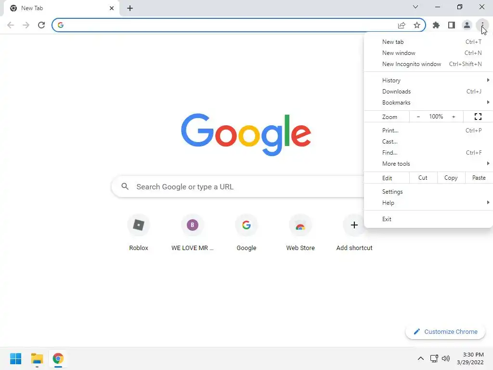This screenshot has height=370, width=493.
Task: Decrease zoom with the minus button
Action: [x=418, y=117]
